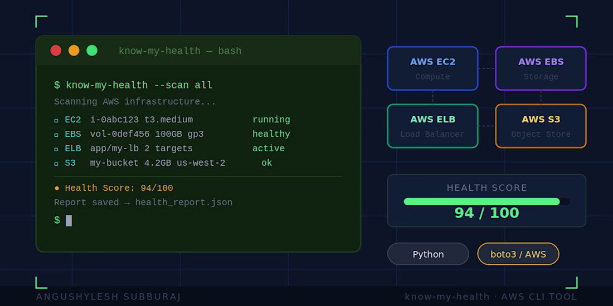The height and width of the screenshot is (306, 613).
Task: Click the green health score progress bar
Action: click(481, 201)
